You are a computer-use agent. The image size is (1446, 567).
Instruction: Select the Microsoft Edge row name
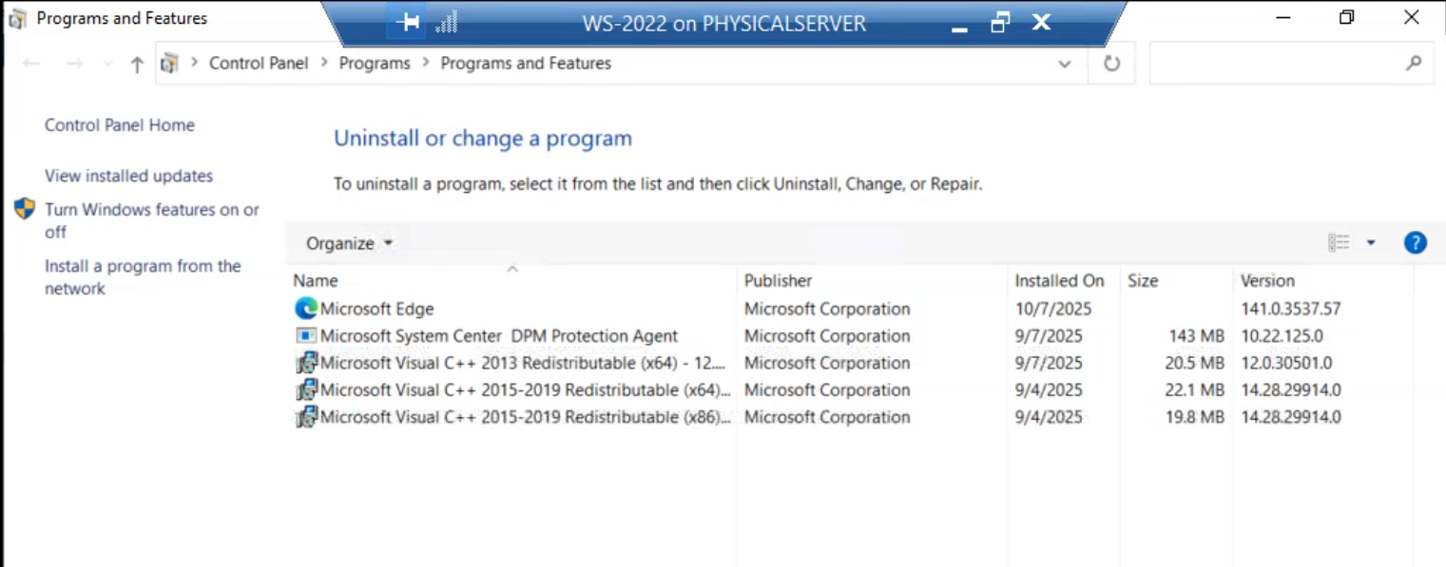coord(376,309)
